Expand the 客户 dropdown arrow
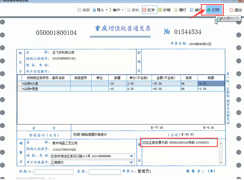244x180 pixels. tap(123, 10)
